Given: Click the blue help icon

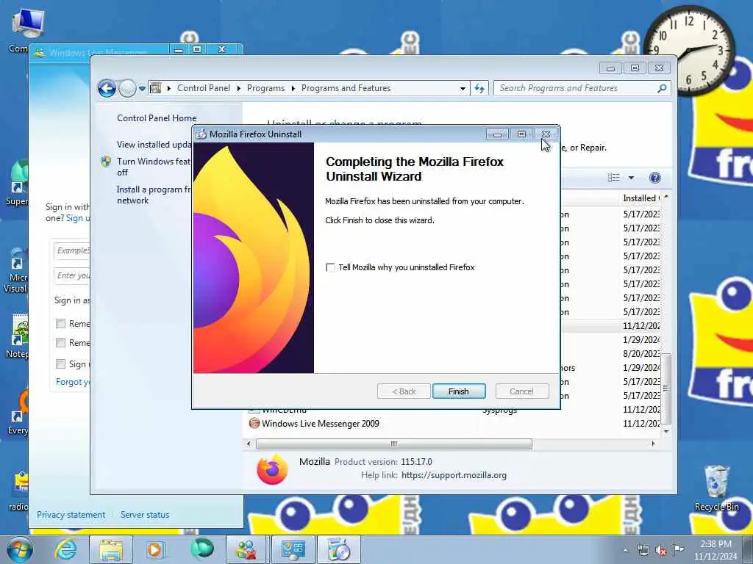Looking at the screenshot, I should (654, 178).
